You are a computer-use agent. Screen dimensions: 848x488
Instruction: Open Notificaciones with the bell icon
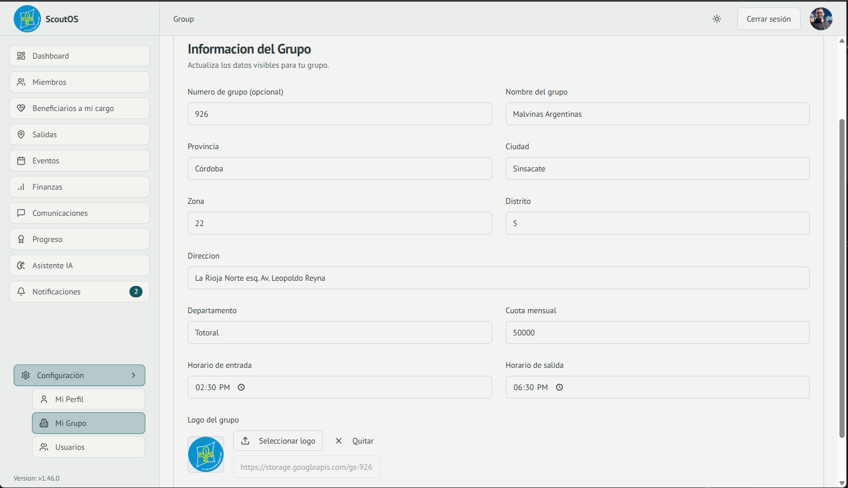[x=22, y=291]
